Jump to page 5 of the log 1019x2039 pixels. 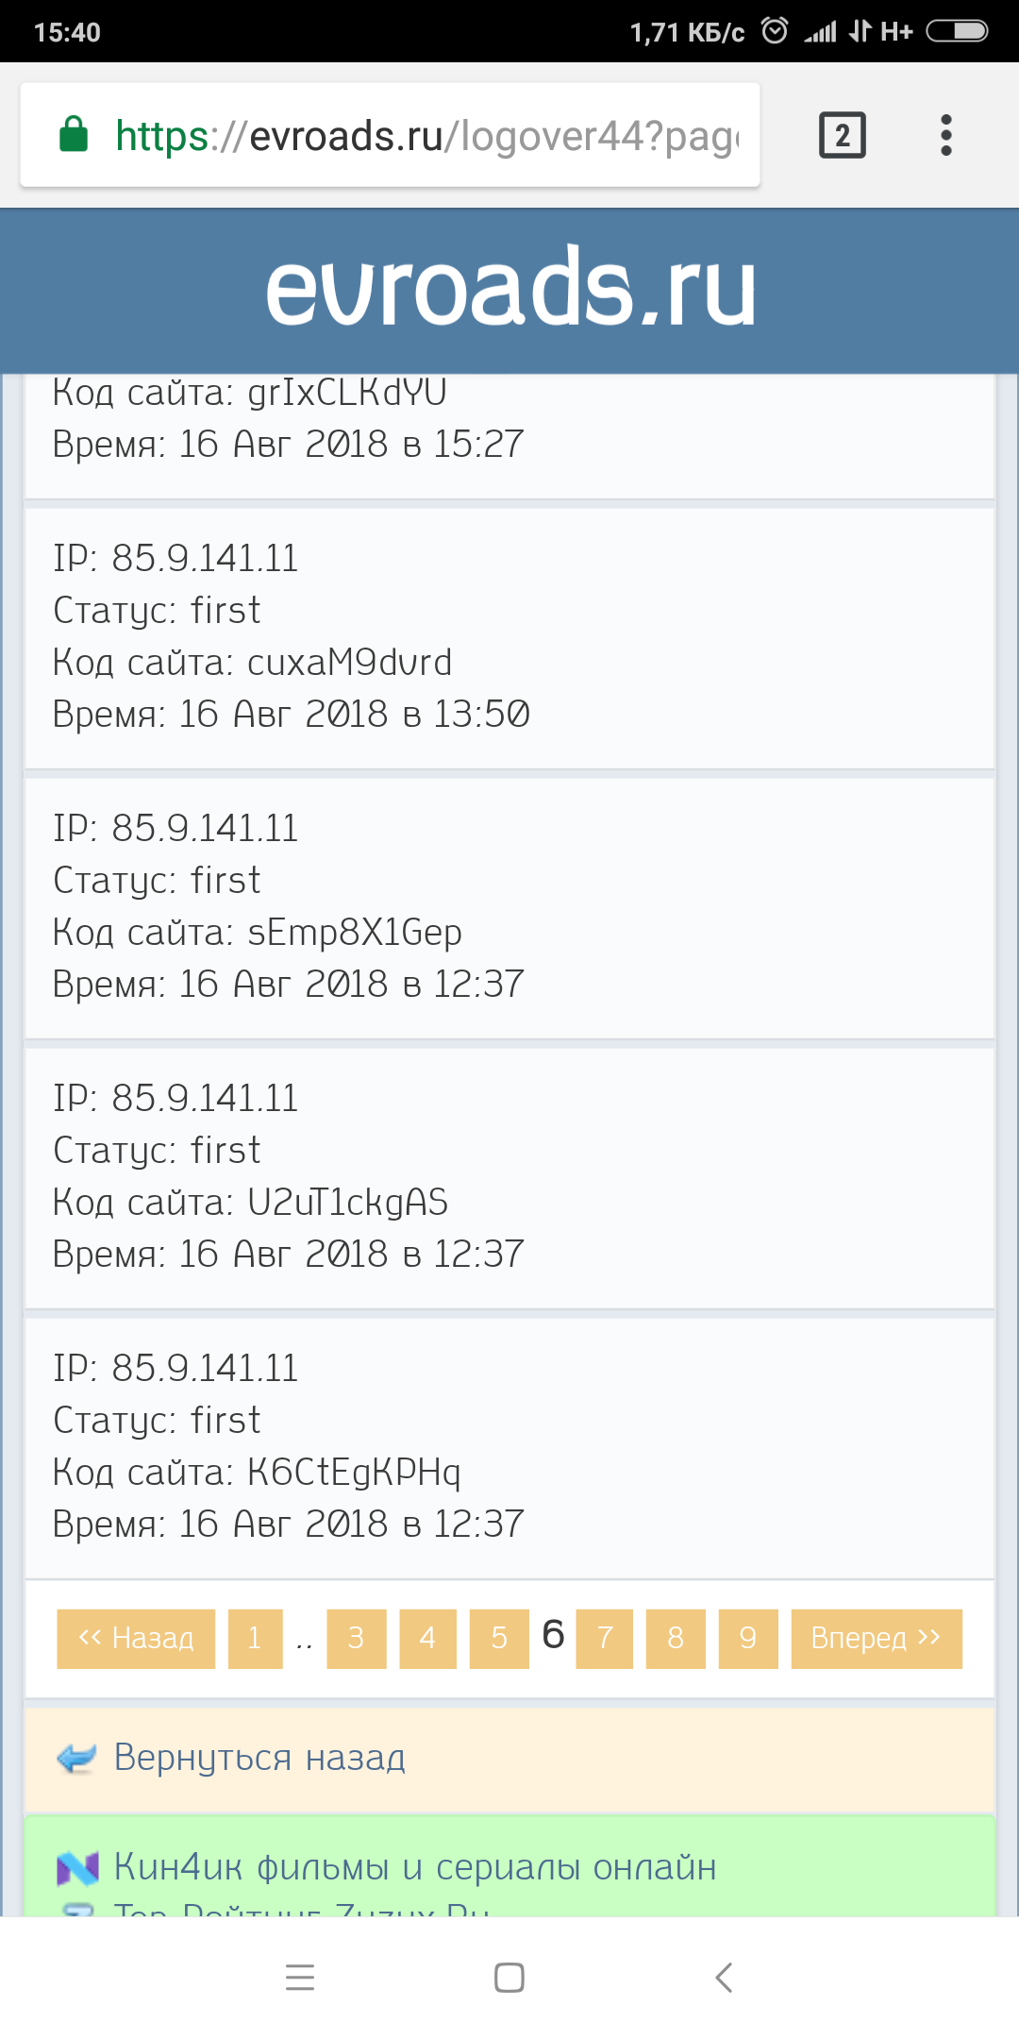(x=499, y=1639)
